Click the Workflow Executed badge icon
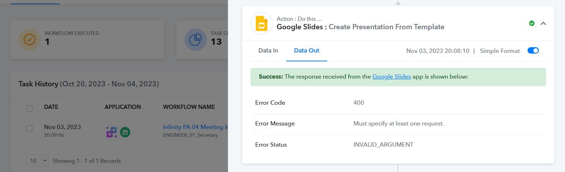The width and height of the screenshot is (565, 172). click(29, 39)
